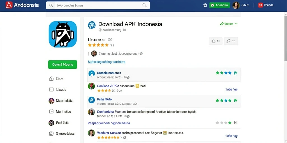Toggle the 'Lfuods' checkbox in sidebar
Screen dimensions: 287x143
(52, 90)
